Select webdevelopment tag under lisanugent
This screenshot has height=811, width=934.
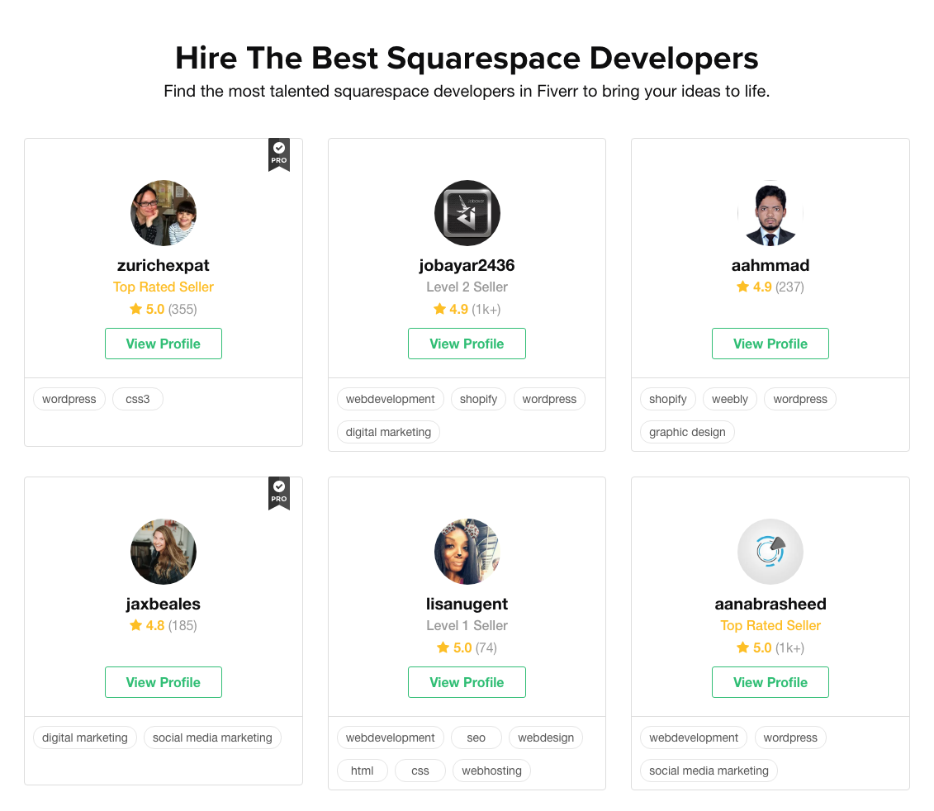[x=390, y=737]
